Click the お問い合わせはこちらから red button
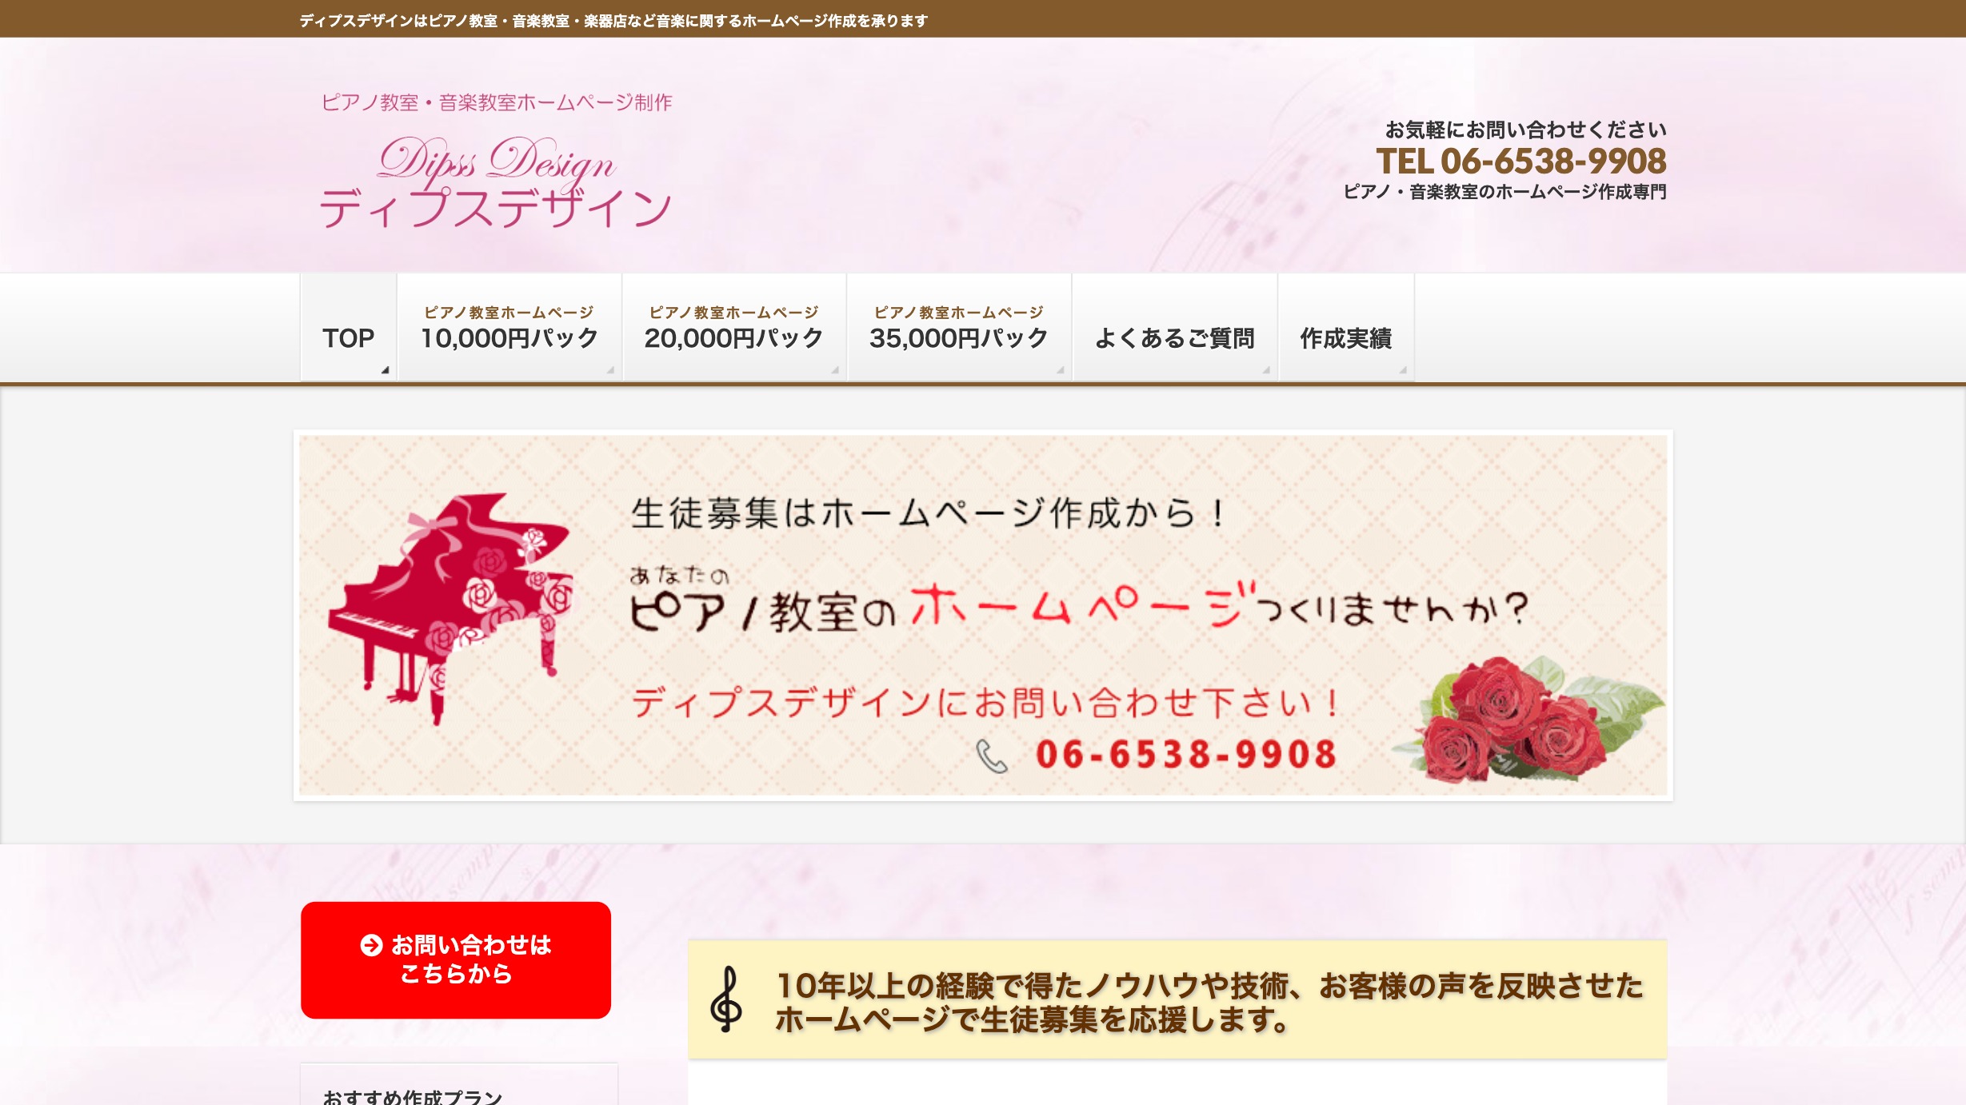The height and width of the screenshot is (1105, 1966). click(x=456, y=959)
